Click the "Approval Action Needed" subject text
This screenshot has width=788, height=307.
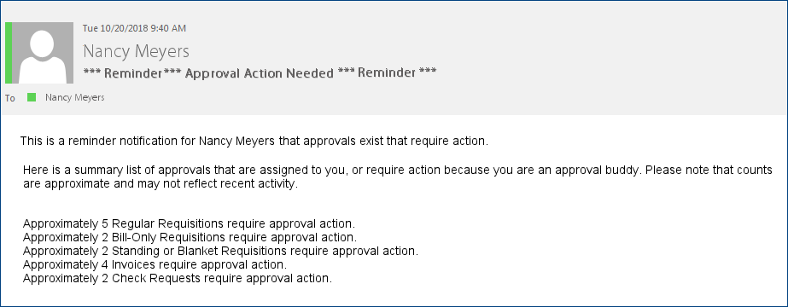(260, 73)
